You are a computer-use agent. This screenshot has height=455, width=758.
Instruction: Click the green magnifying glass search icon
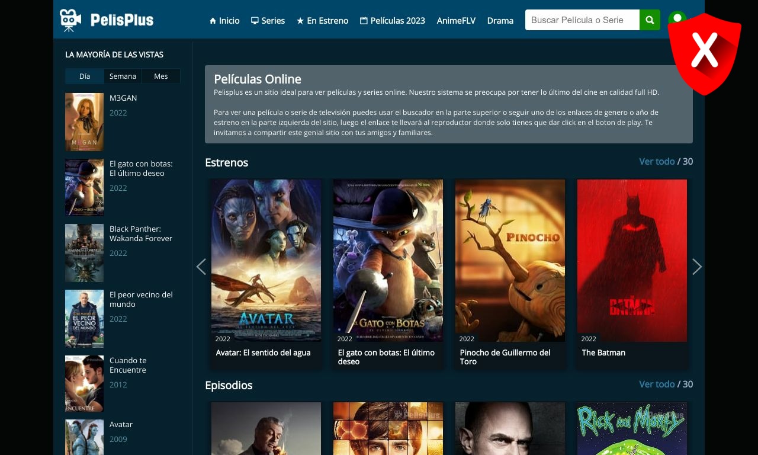pyautogui.click(x=650, y=20)
